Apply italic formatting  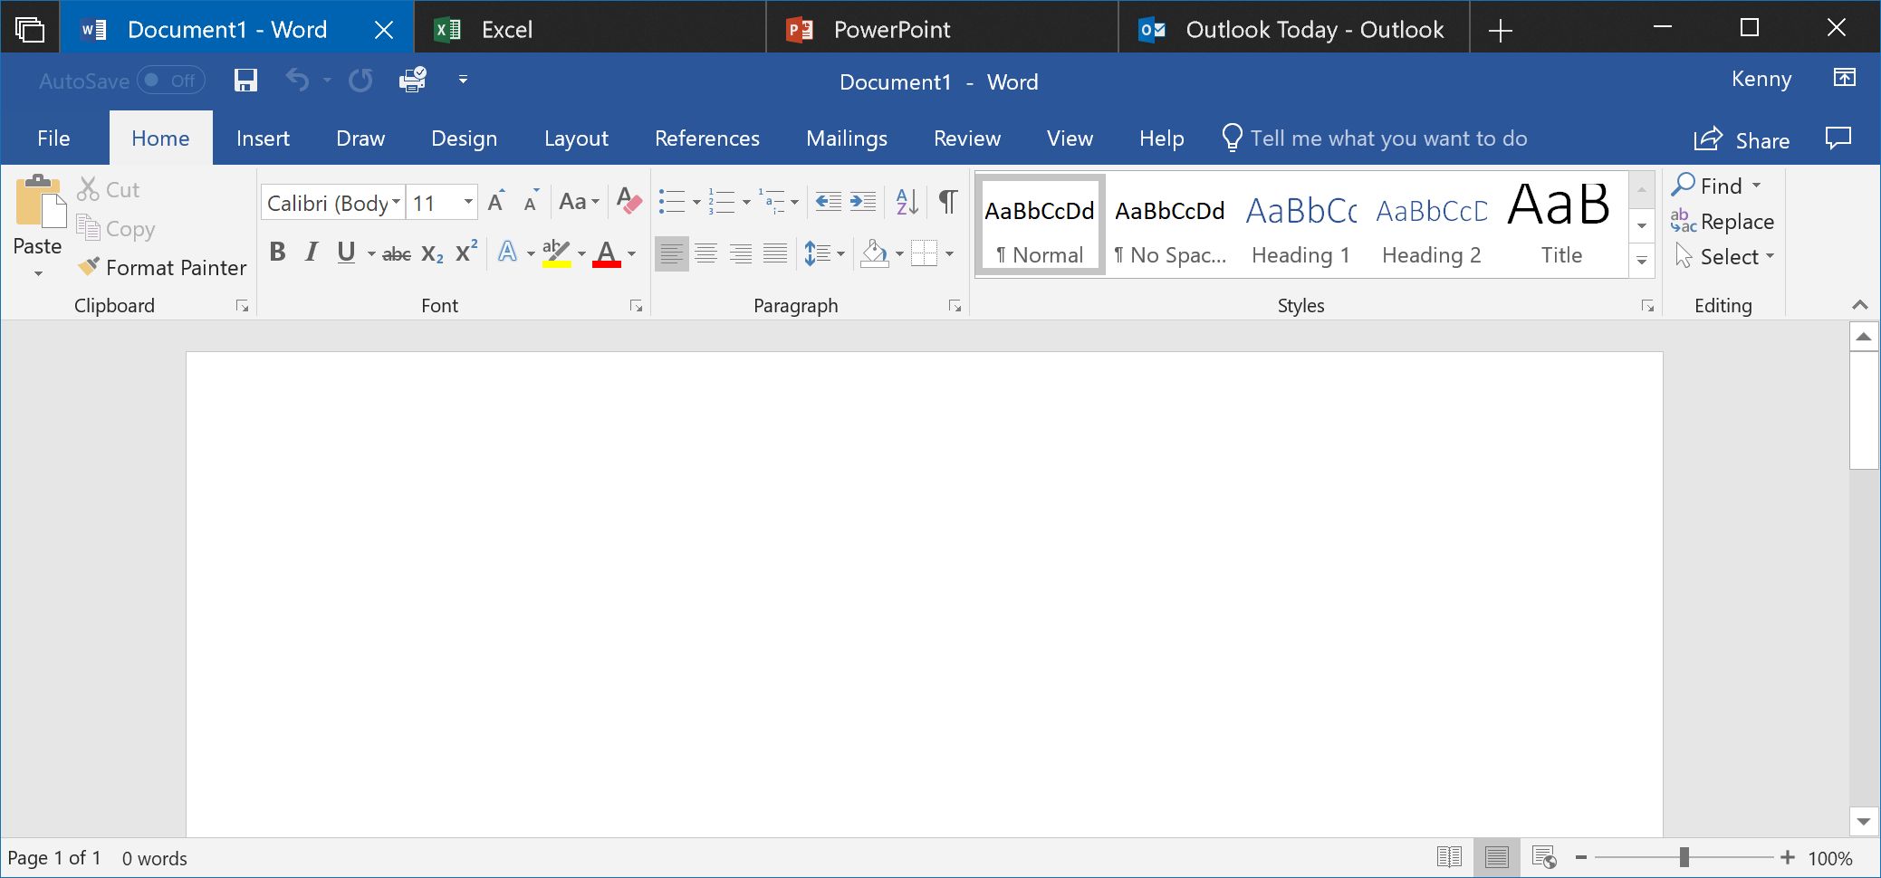(x=311, y=253)
